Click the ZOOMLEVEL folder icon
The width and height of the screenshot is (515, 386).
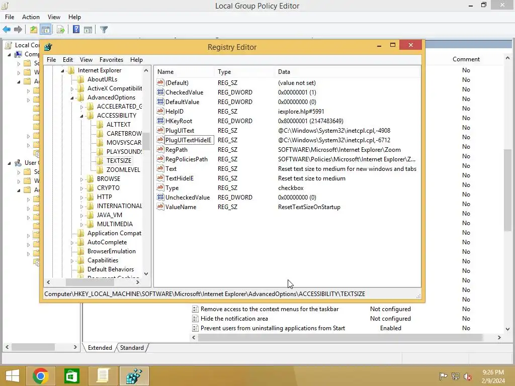(x=100, y=170)
